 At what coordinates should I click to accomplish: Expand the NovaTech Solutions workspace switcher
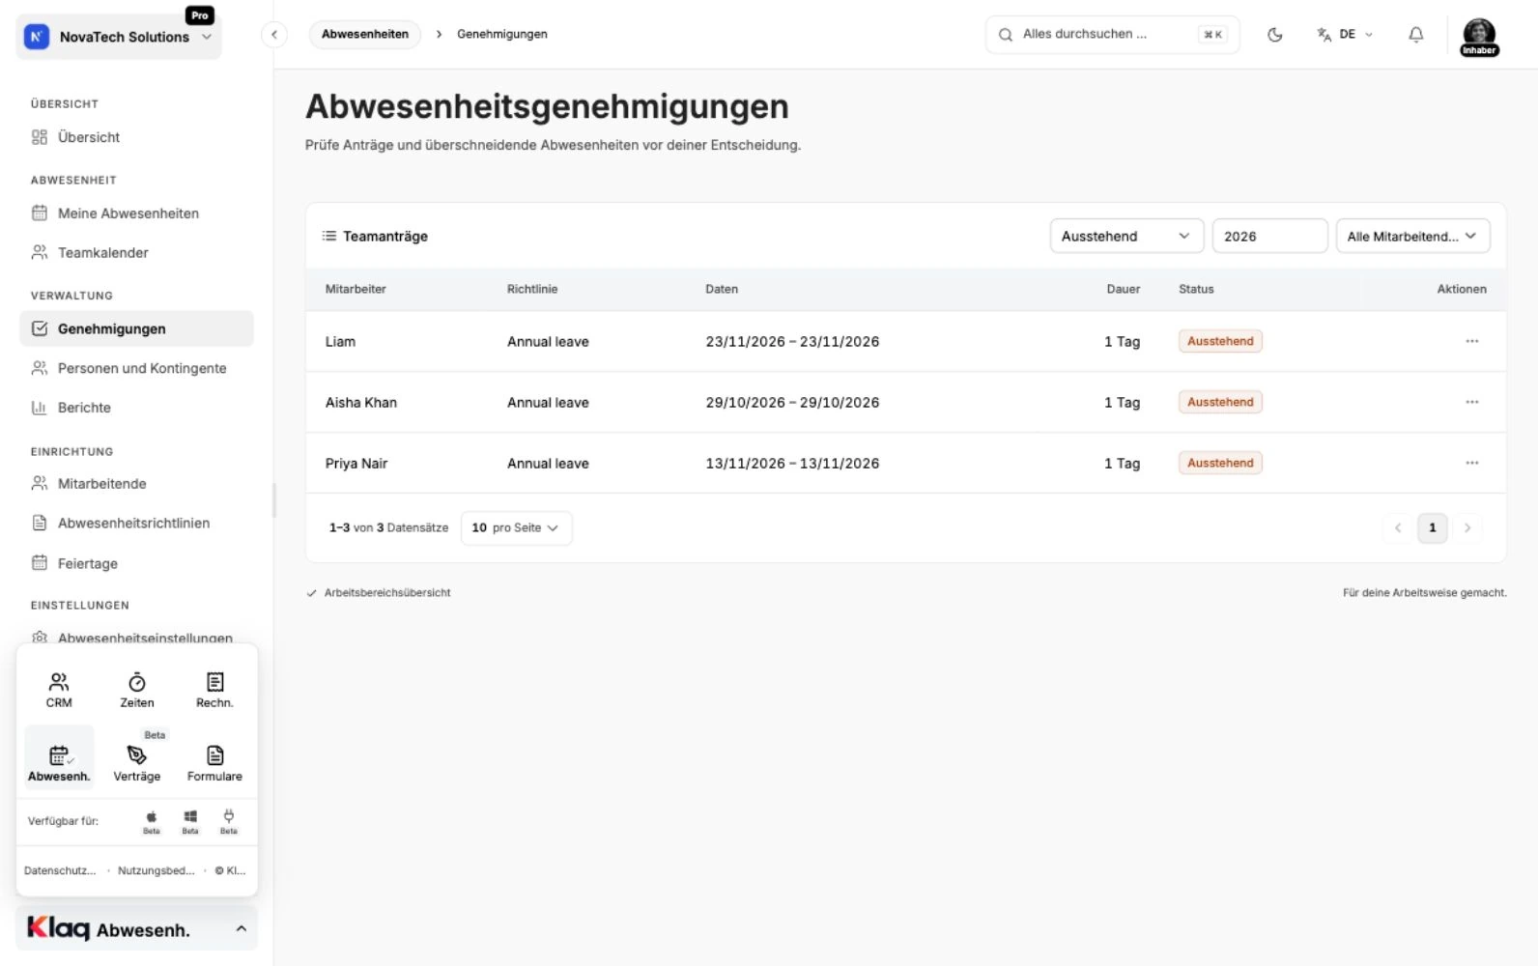(120, 37)
